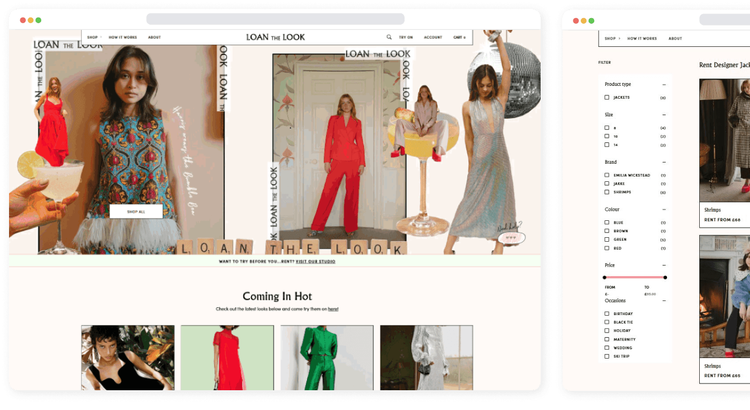This screenshot has width=750, height=410.
Task: Check the RED colour filter
Action: 607,247
